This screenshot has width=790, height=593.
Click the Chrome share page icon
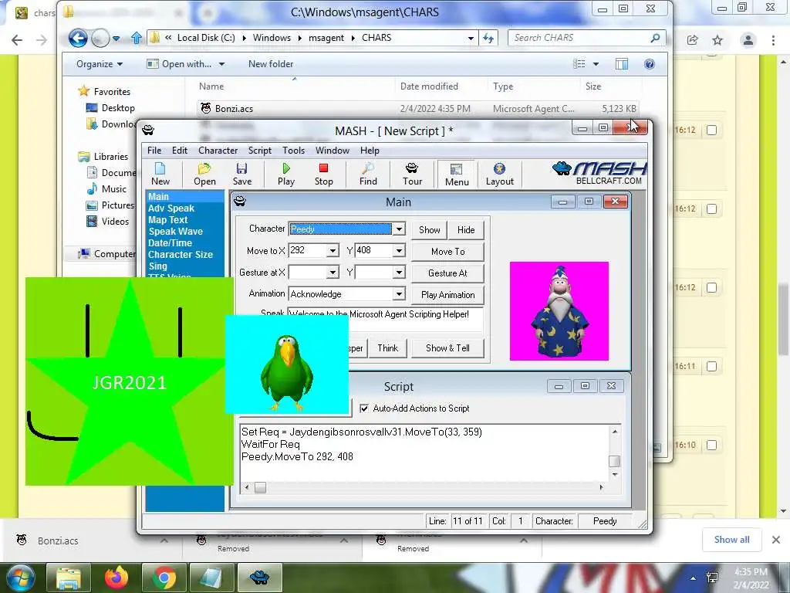pyautogui.click(x=692, y=40)
